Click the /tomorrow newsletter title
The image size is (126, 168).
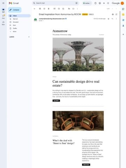(x=60, y=31)
